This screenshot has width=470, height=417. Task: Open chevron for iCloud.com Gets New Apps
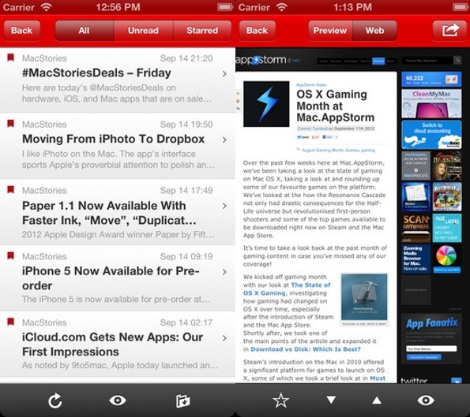click(x=224, y=338)
